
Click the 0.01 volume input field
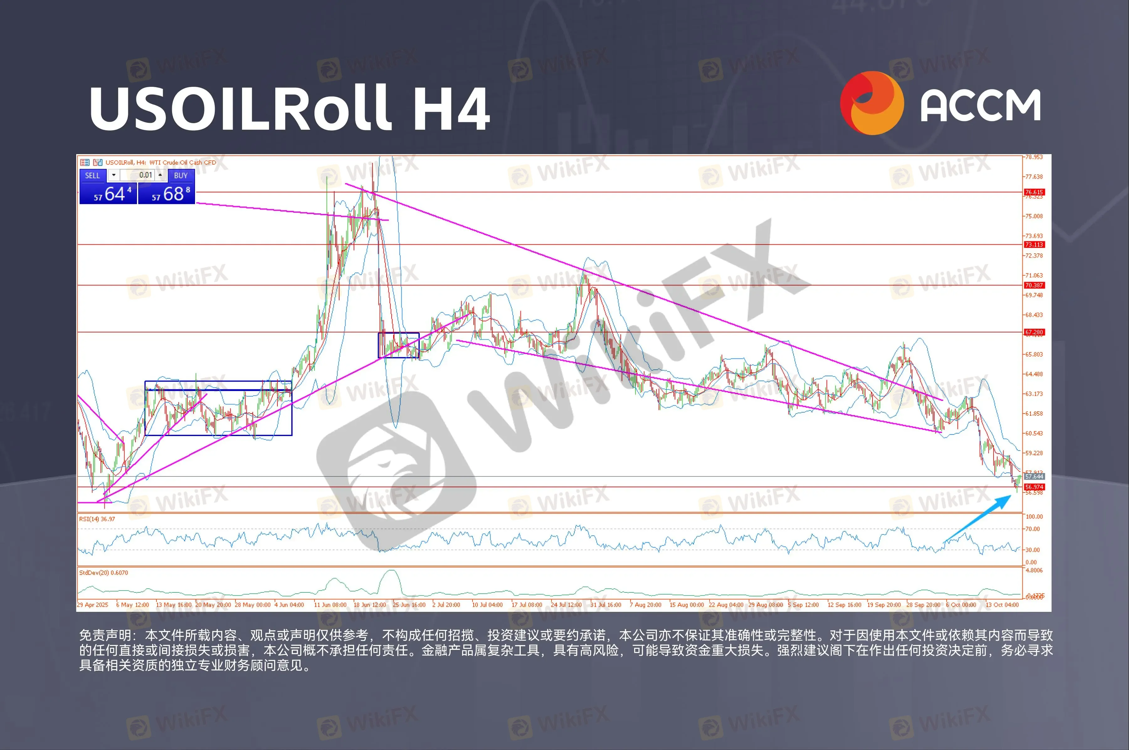[139, 175]
